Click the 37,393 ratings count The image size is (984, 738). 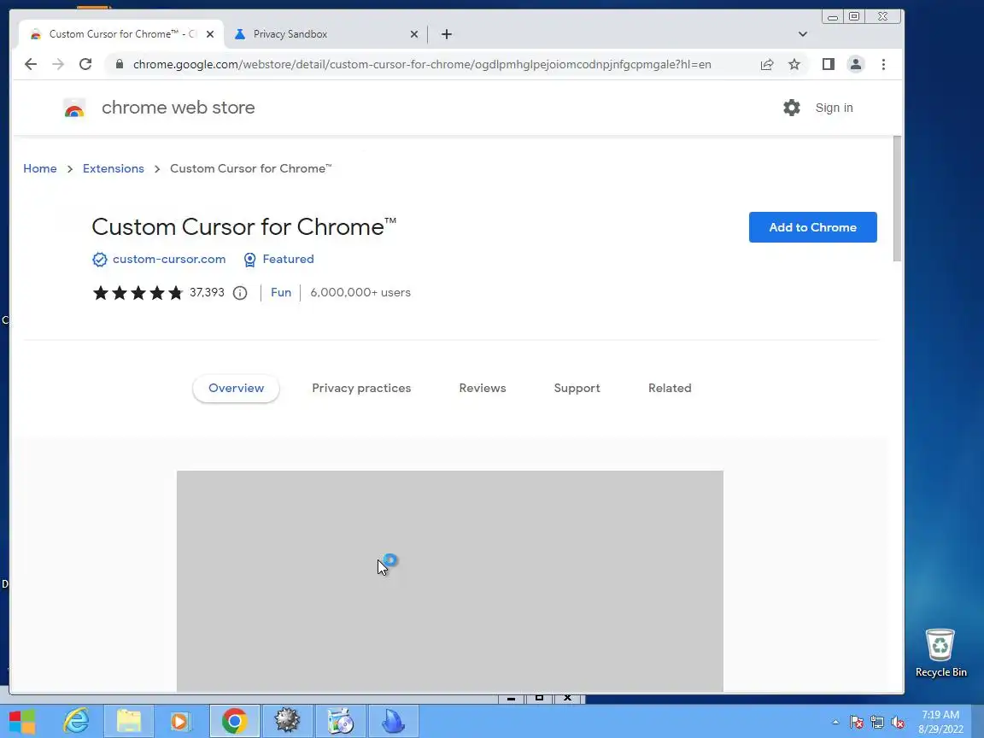tap(207, 292)
